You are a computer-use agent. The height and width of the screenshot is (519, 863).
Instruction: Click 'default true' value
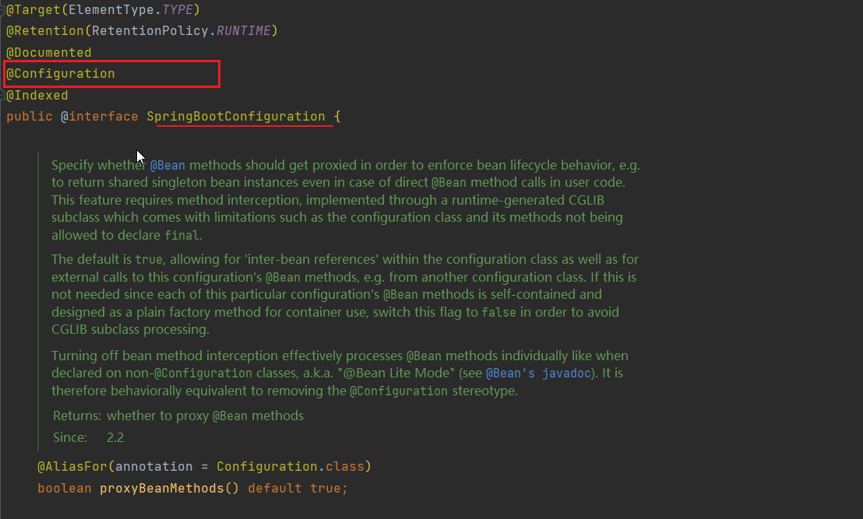coord(294,489)
